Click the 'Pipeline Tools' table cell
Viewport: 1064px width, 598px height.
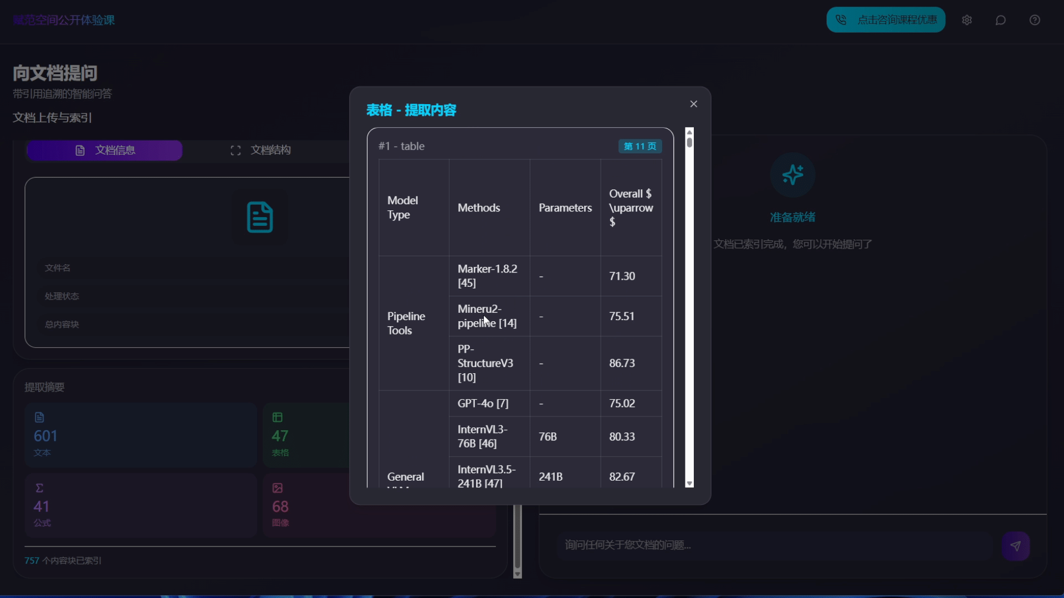413,323
